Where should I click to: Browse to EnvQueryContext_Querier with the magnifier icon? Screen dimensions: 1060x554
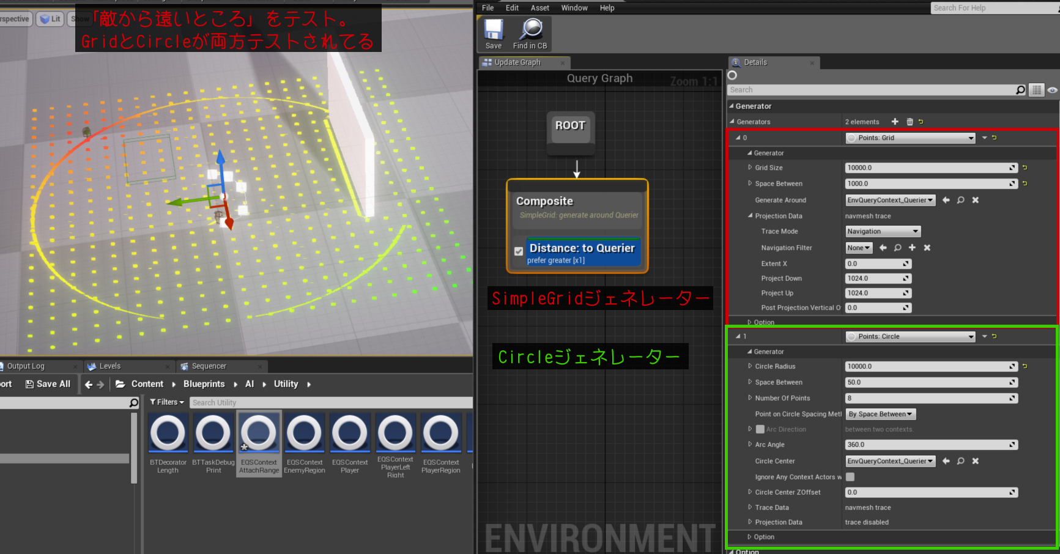[960, 200]
